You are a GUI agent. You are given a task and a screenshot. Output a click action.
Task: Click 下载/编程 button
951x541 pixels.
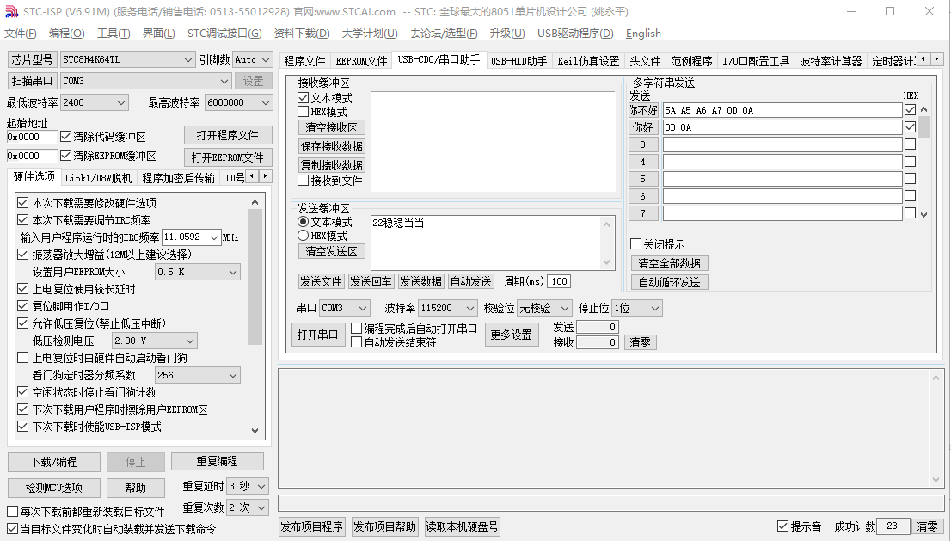pos(54,462)
